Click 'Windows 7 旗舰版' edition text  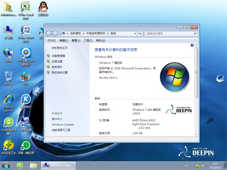tap(111, 63)
